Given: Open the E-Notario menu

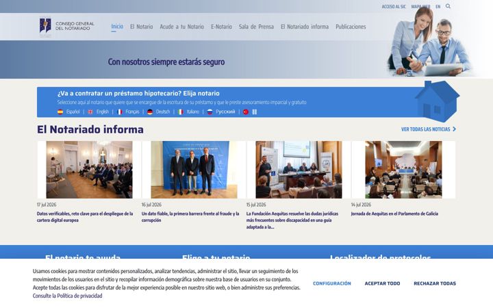Looking at the screenshot, I should tap(221, 27).
